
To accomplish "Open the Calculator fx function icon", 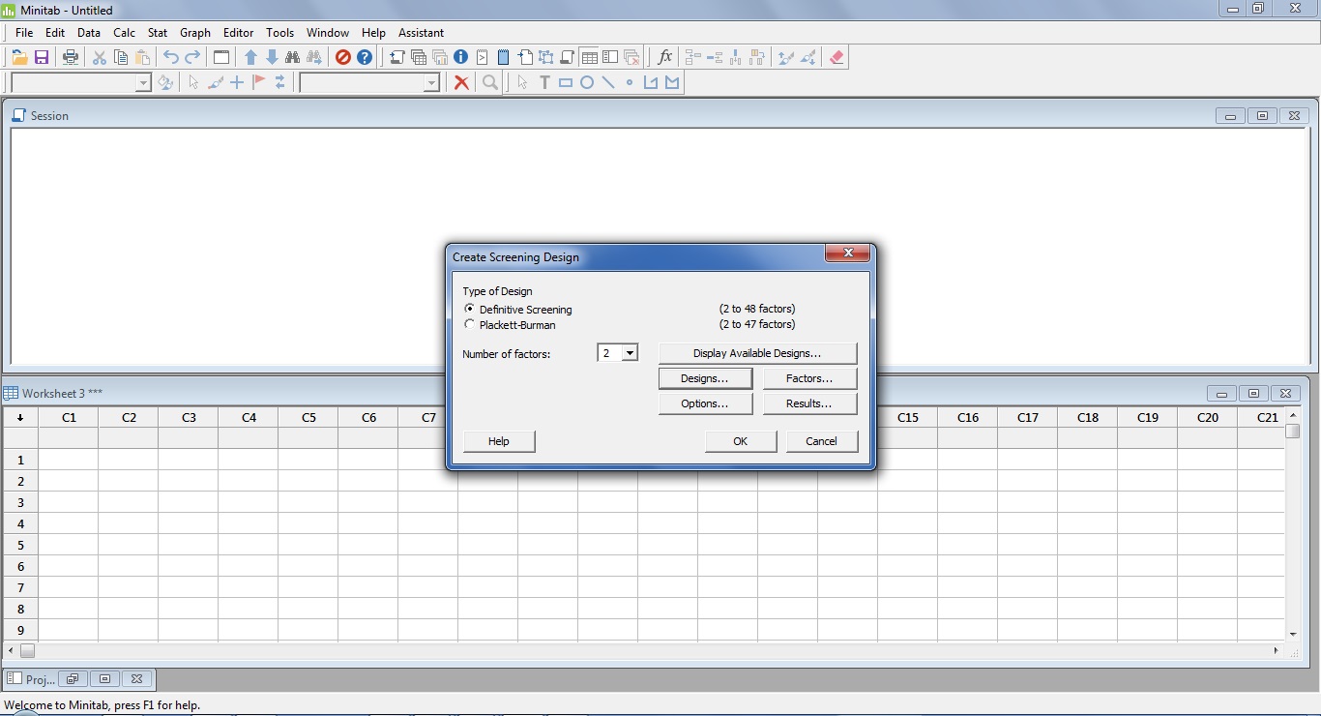I will 664,56.
